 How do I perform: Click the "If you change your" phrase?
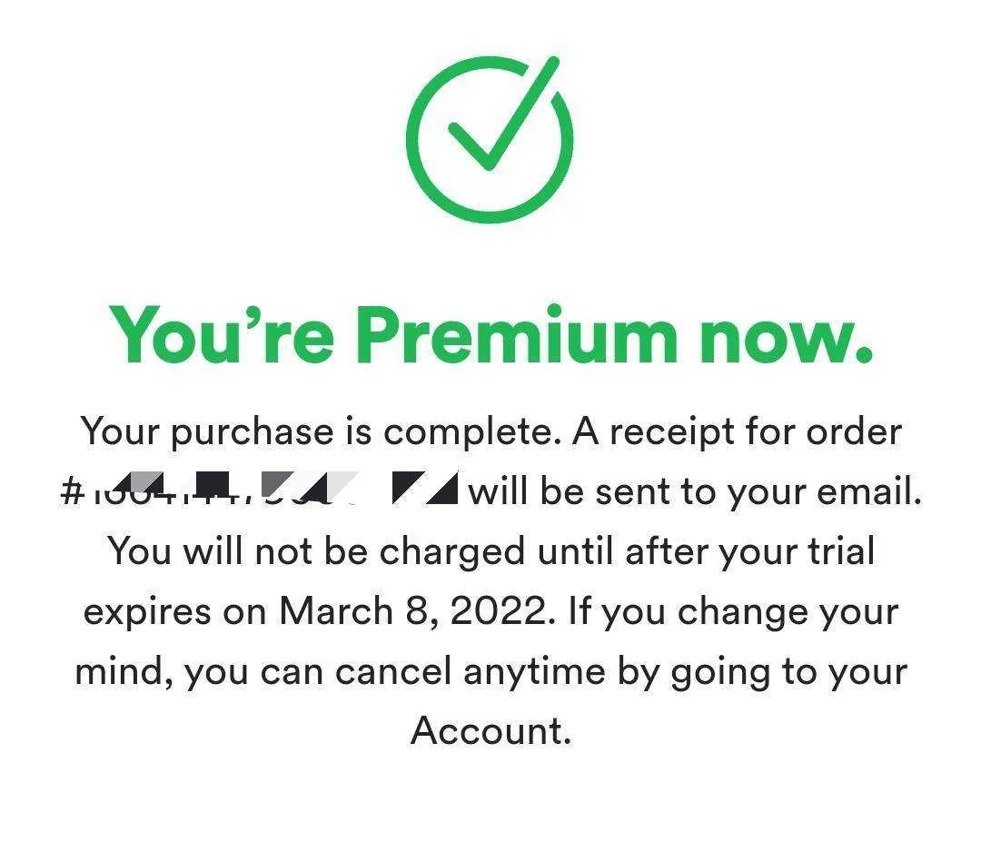coord(733,612)
